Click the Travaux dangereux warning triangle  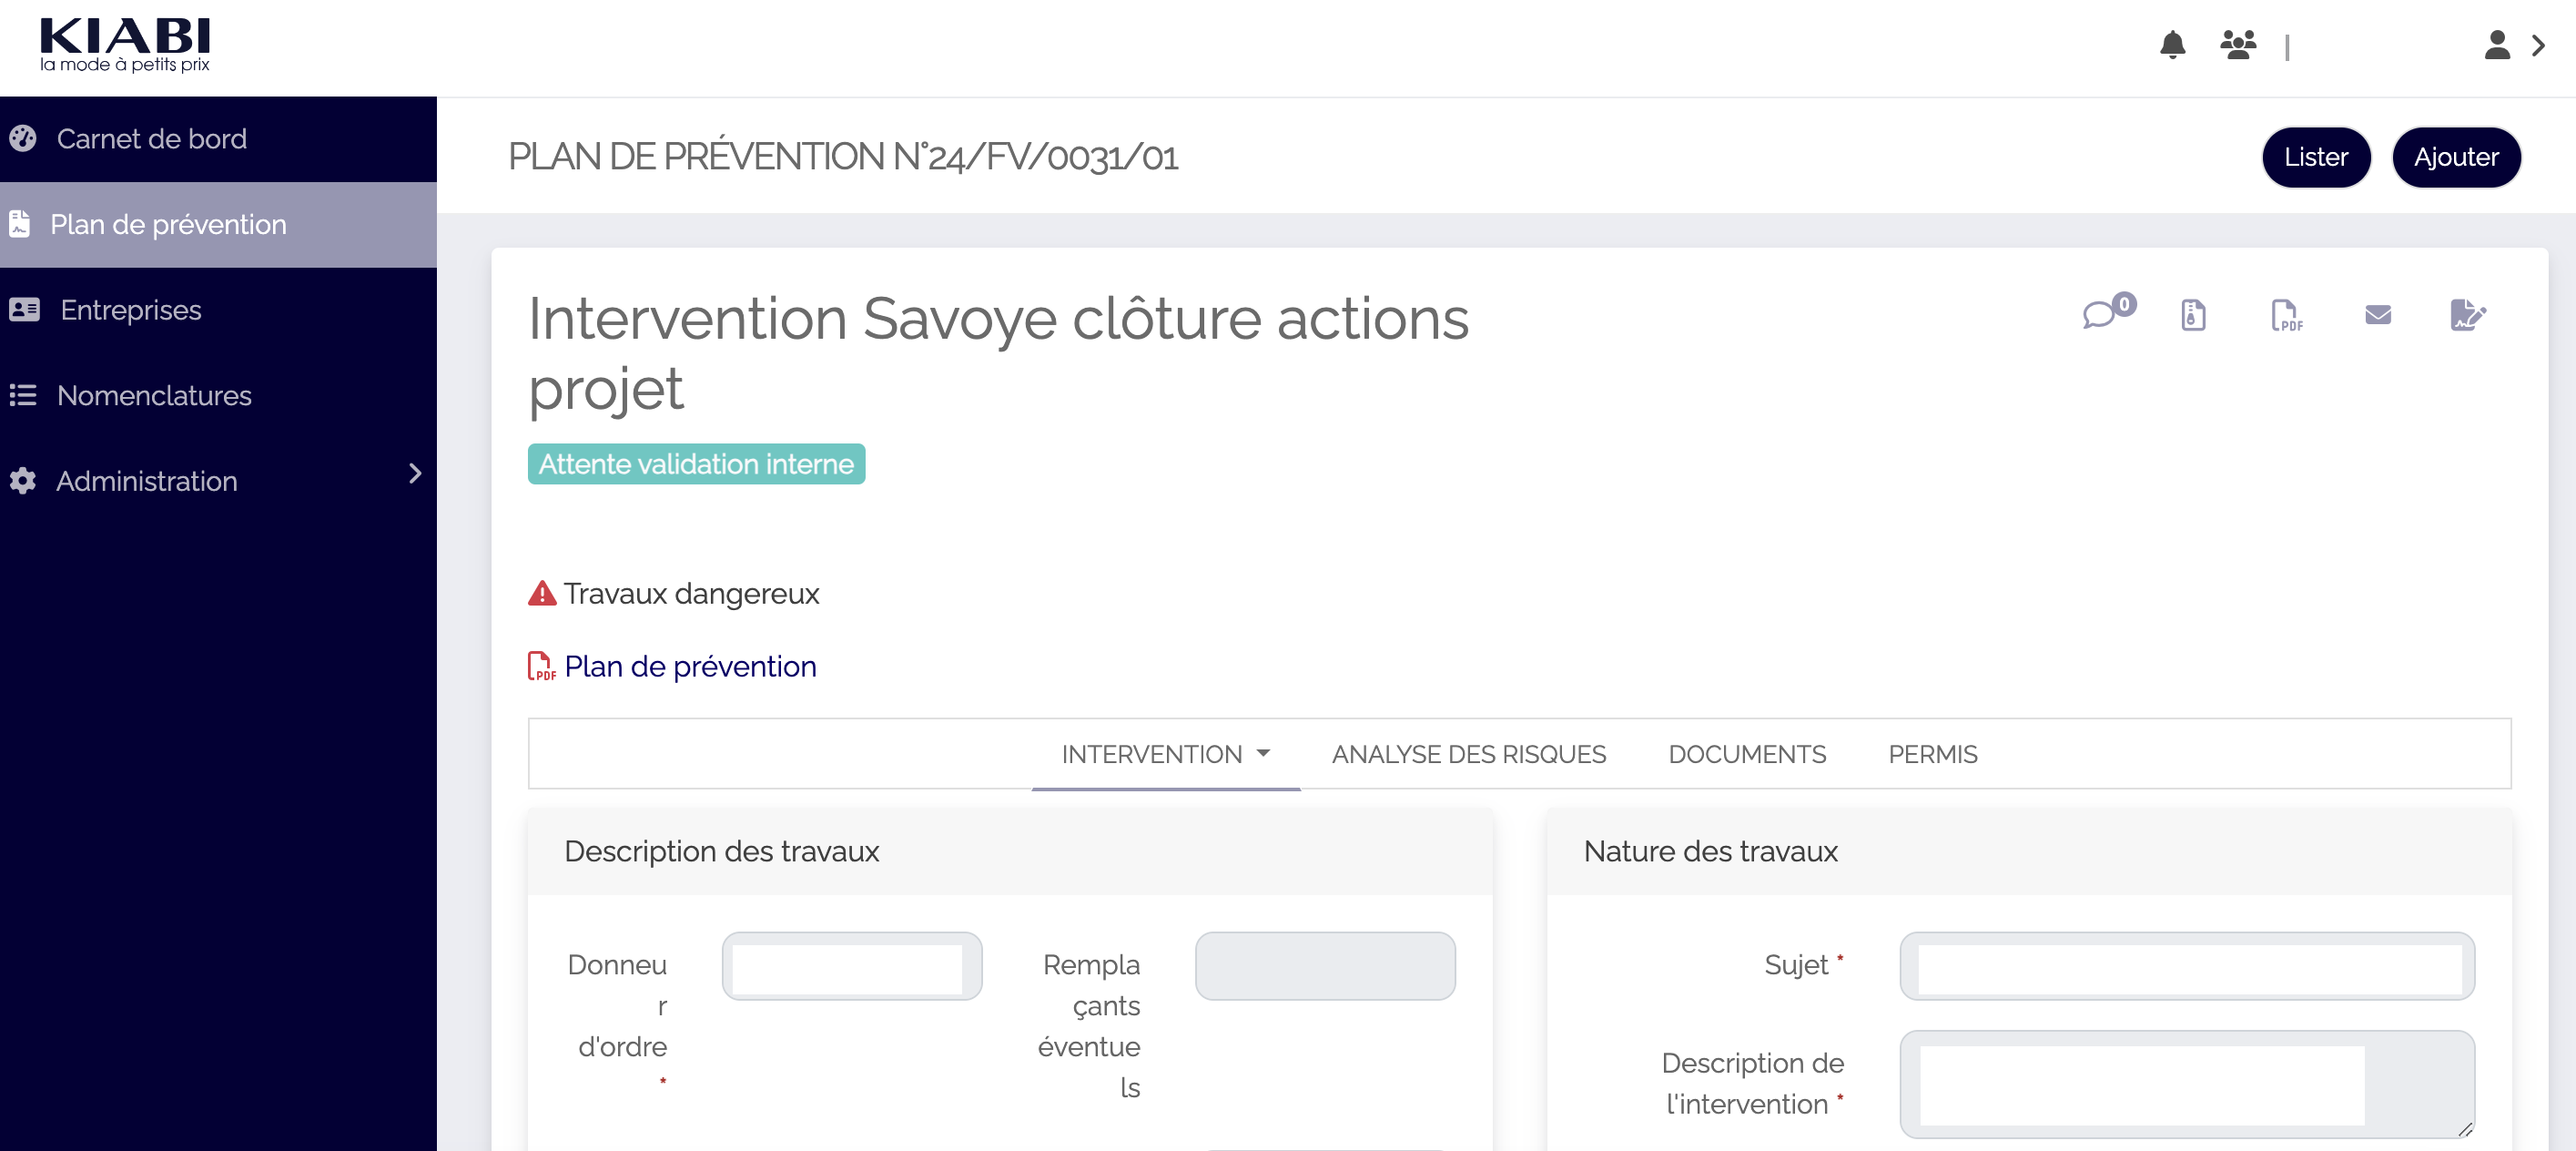pyautogui.click(x=542, y=593)
